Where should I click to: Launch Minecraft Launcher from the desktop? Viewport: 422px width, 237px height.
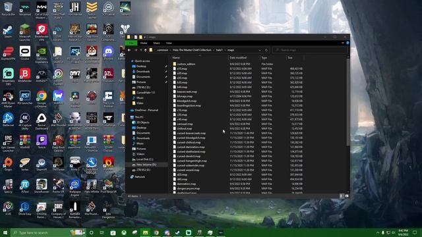click(x=25, y=32)
